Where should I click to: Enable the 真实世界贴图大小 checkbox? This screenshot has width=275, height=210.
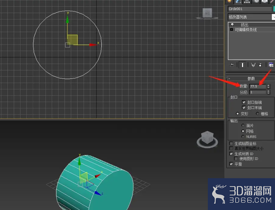pyautogui.click(x=231, y=148)
